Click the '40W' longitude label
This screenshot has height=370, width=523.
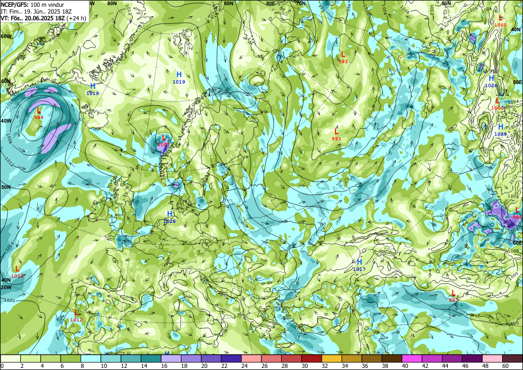click(x=6, y=121)
